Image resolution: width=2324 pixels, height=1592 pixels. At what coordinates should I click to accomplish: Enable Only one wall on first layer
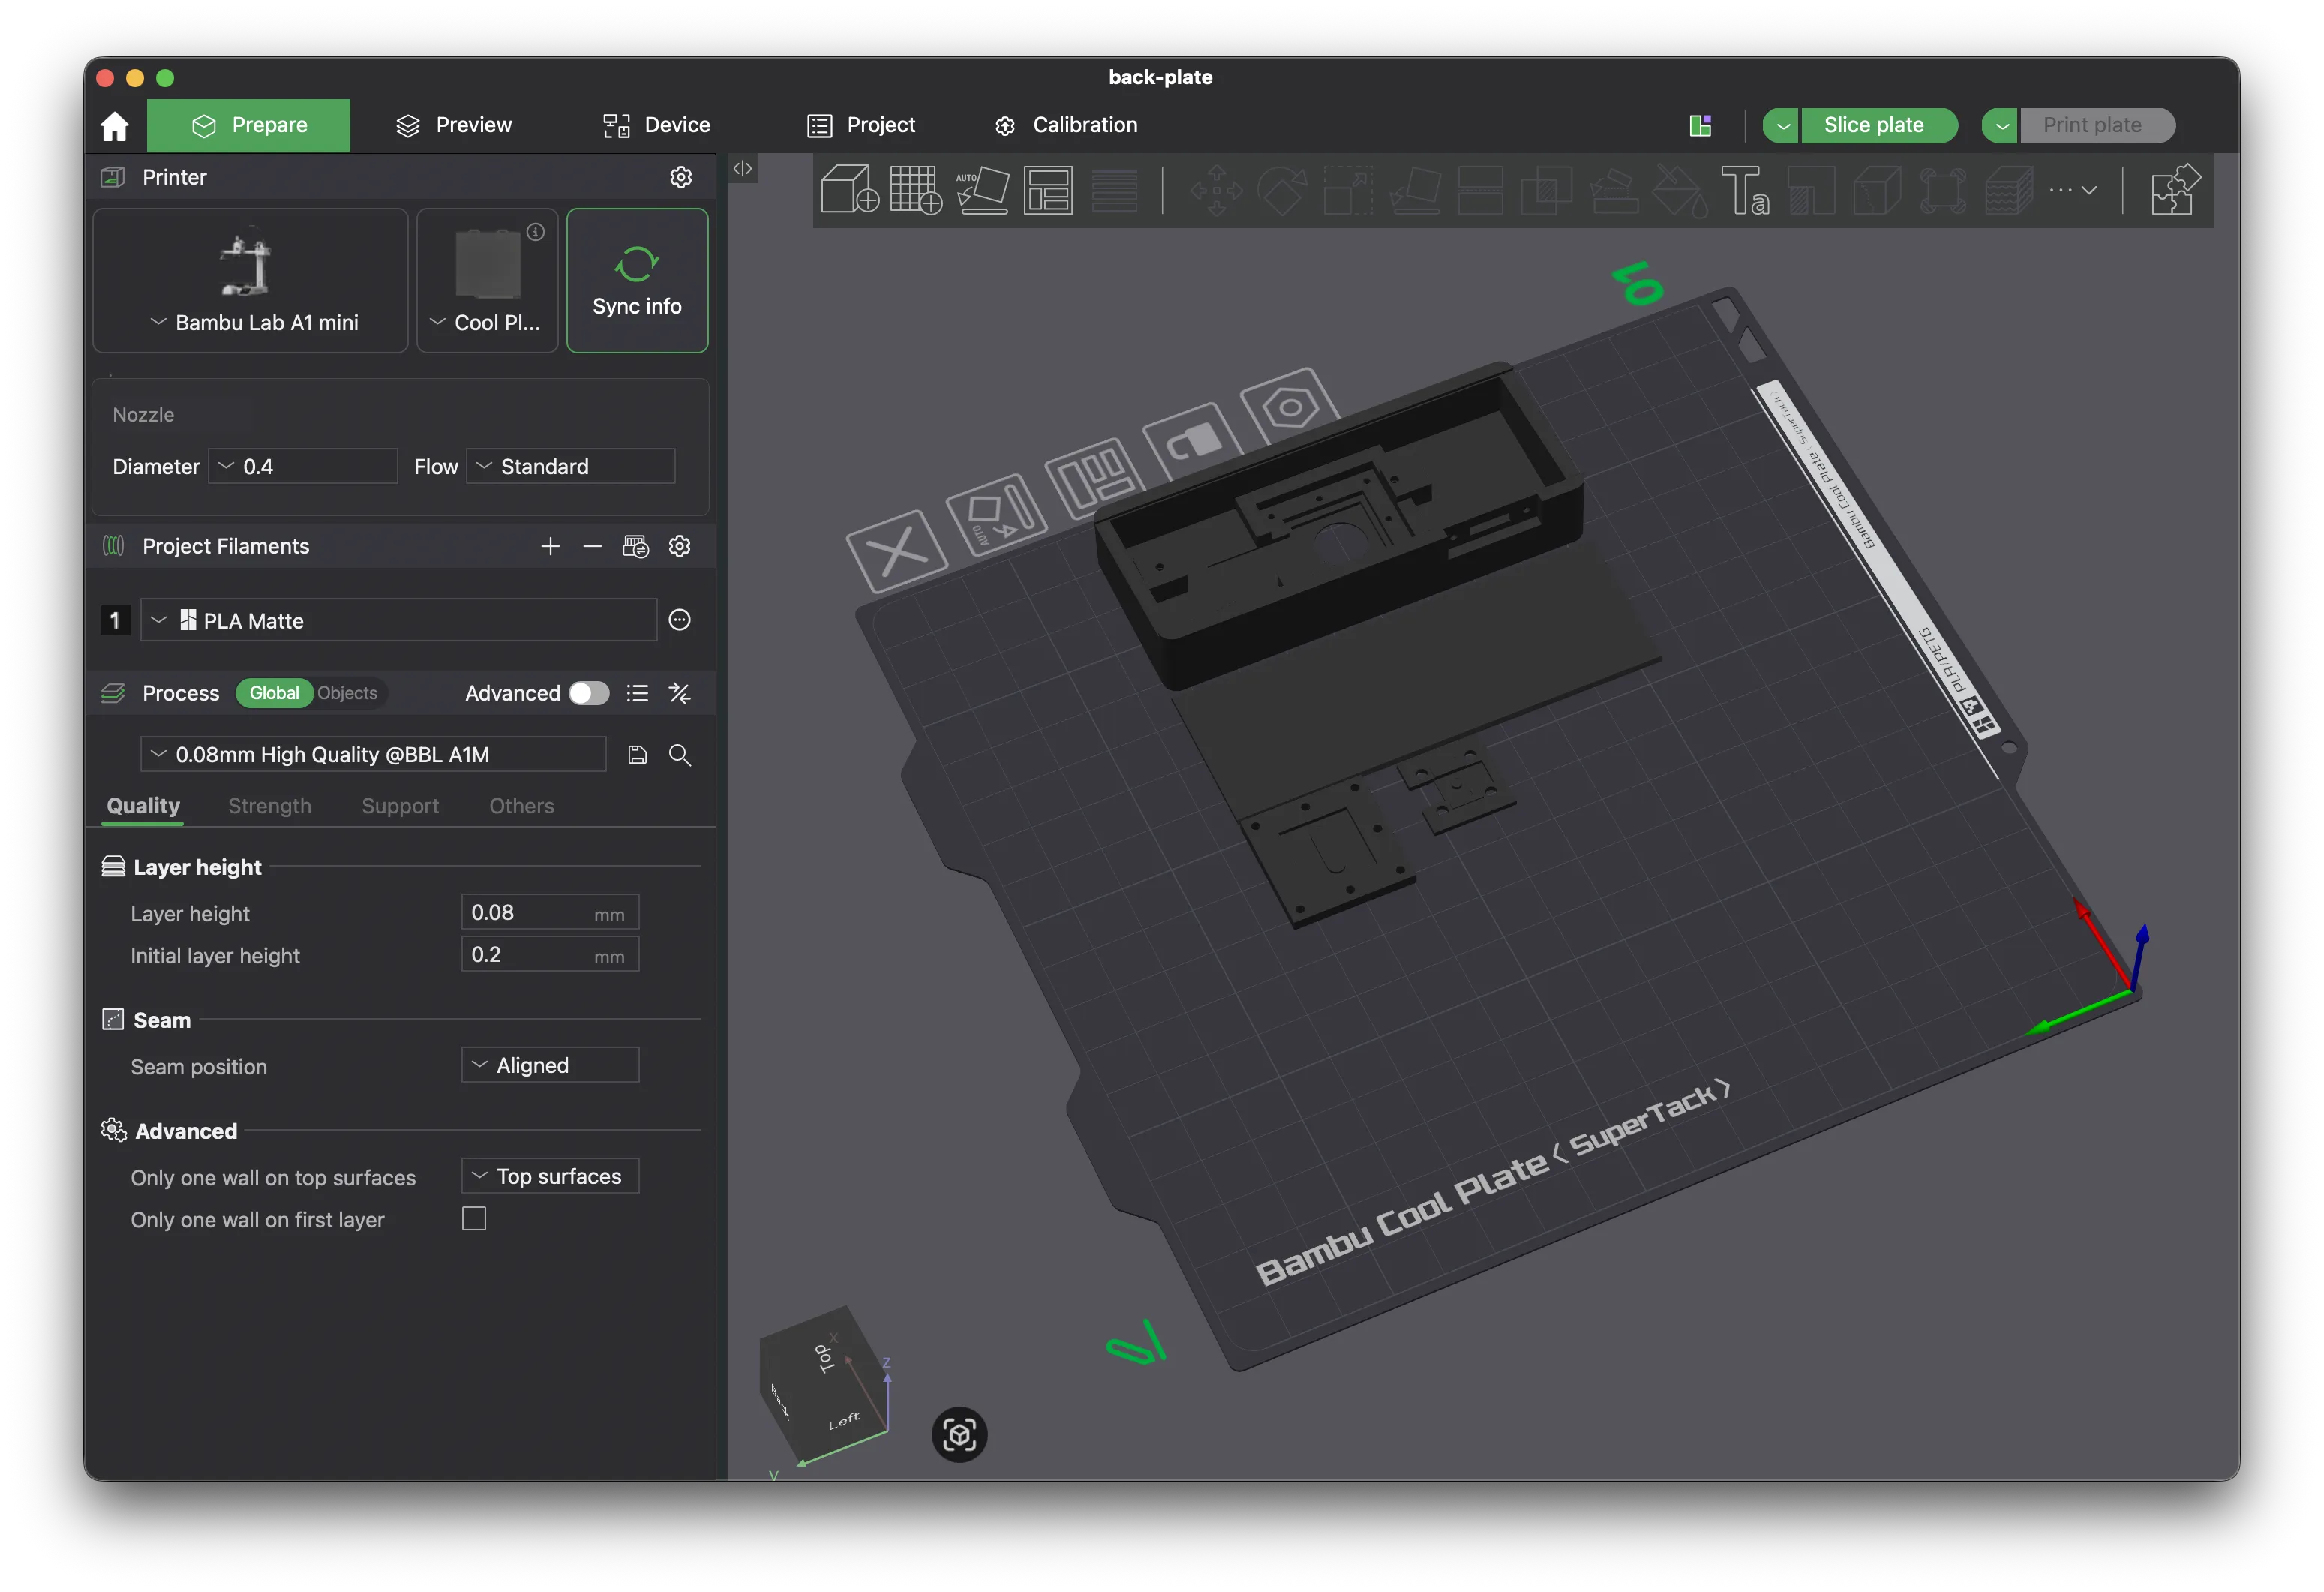(x=474, y=1219)
